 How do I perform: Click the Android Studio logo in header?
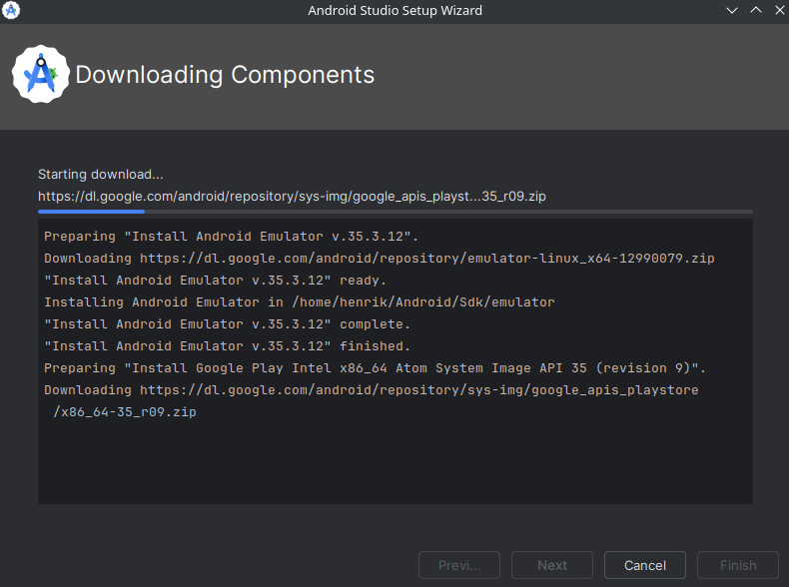point(41,74)
